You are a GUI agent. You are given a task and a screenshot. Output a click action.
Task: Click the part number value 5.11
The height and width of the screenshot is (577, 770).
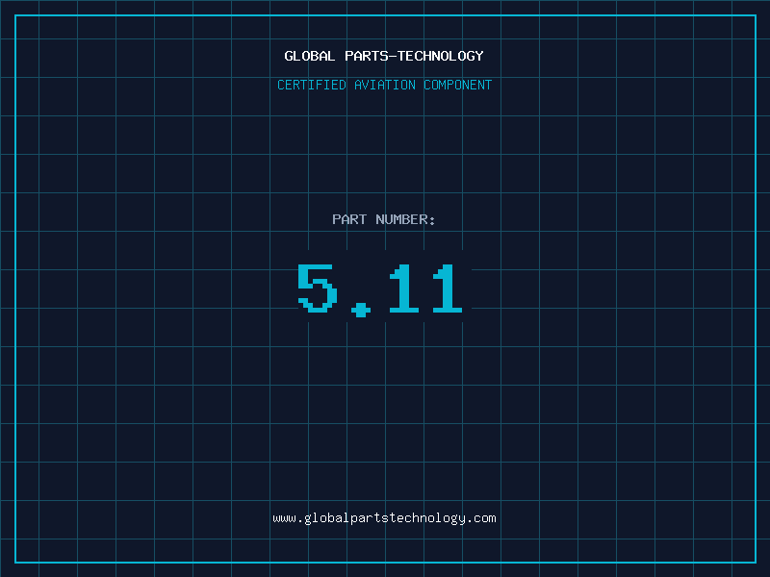pyautogui.click(x=380, y=290)
